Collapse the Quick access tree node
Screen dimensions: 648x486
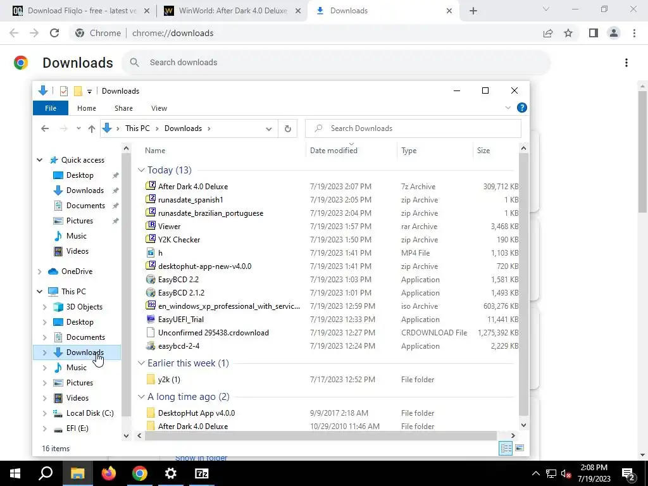tap(40, 160)
